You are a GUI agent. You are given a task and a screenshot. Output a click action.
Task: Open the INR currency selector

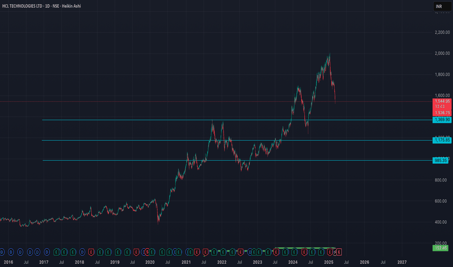442,6
